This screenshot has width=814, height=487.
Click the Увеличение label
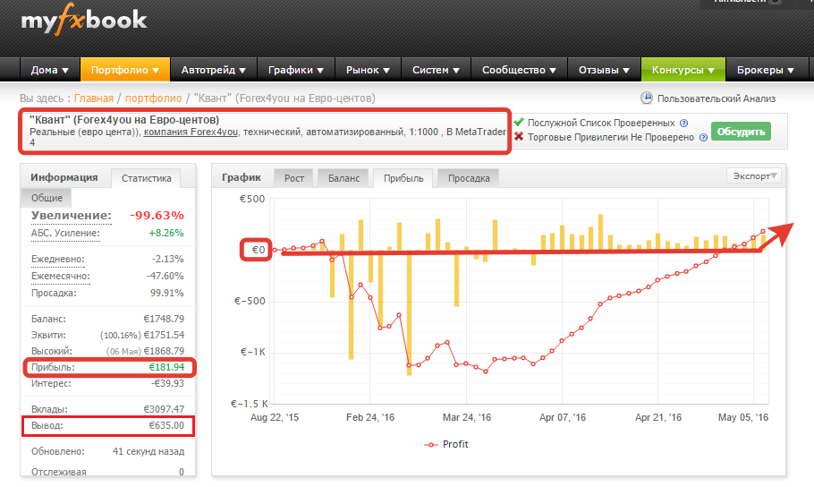(x=72, y=216)
